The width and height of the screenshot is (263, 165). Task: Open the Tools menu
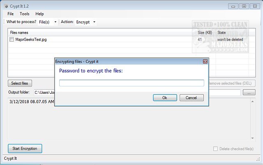(x=25, y=14)
